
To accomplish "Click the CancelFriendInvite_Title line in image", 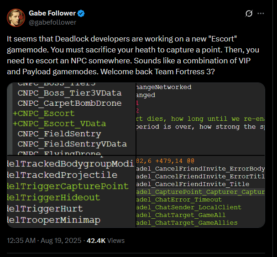I will tap(193, 184).
